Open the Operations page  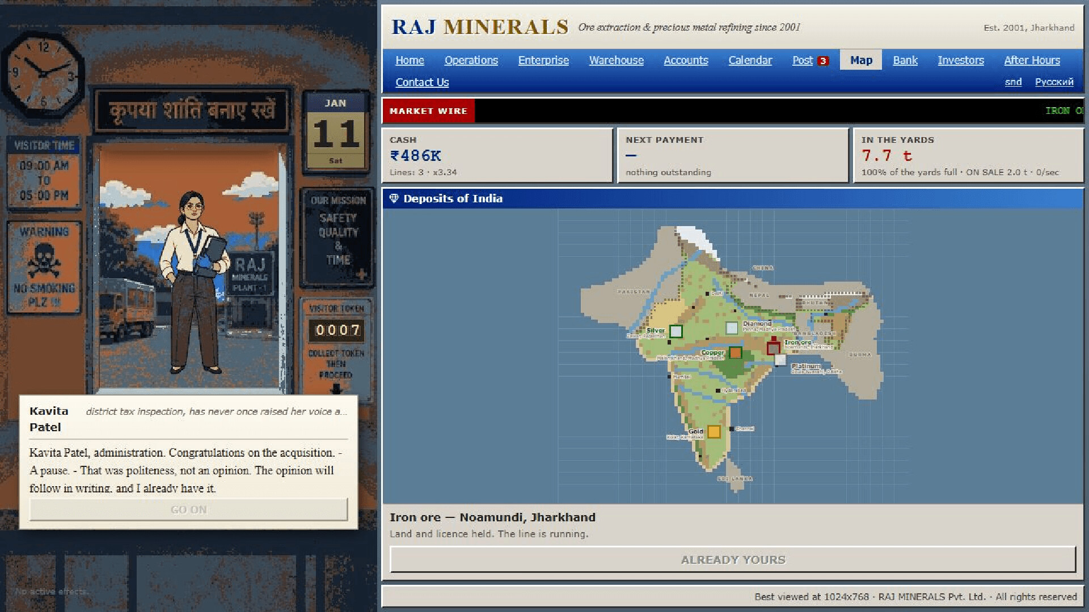pyautogui.click(x=471, y=60)
